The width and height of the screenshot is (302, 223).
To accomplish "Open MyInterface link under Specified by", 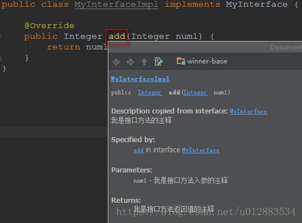I will coord(201,150).
